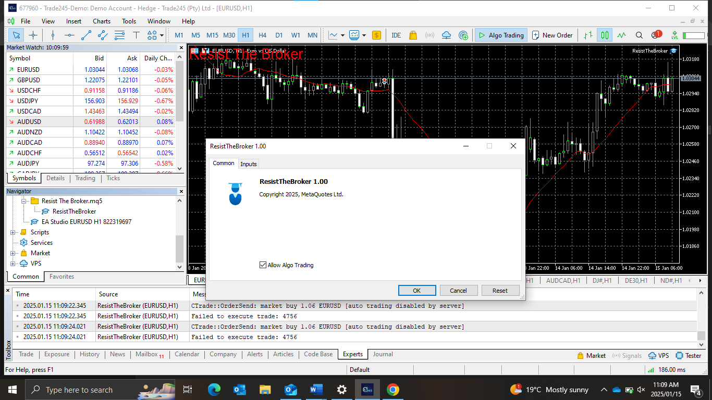The image size is (712, 400).
Task: Select the equidistant channel tool
Action: 103,35
